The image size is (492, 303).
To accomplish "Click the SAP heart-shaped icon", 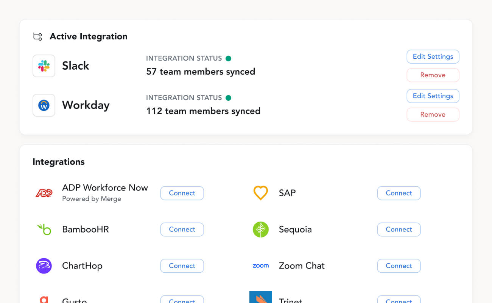I will [260, 193].
